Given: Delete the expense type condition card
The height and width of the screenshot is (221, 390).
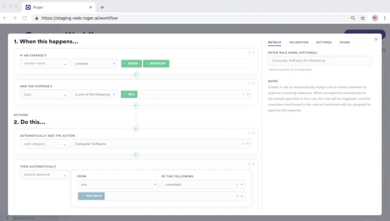Looking at the screenshot, I should coord(253,84).
